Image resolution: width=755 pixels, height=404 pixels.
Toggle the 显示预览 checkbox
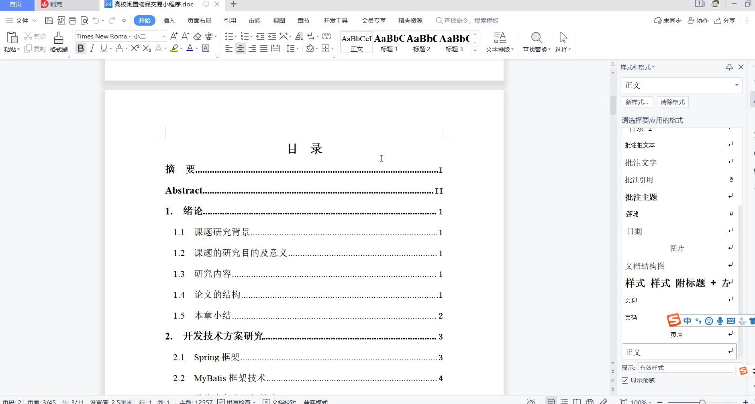(625, 380)
